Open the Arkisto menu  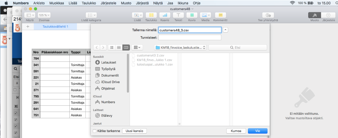coord(39,3)
